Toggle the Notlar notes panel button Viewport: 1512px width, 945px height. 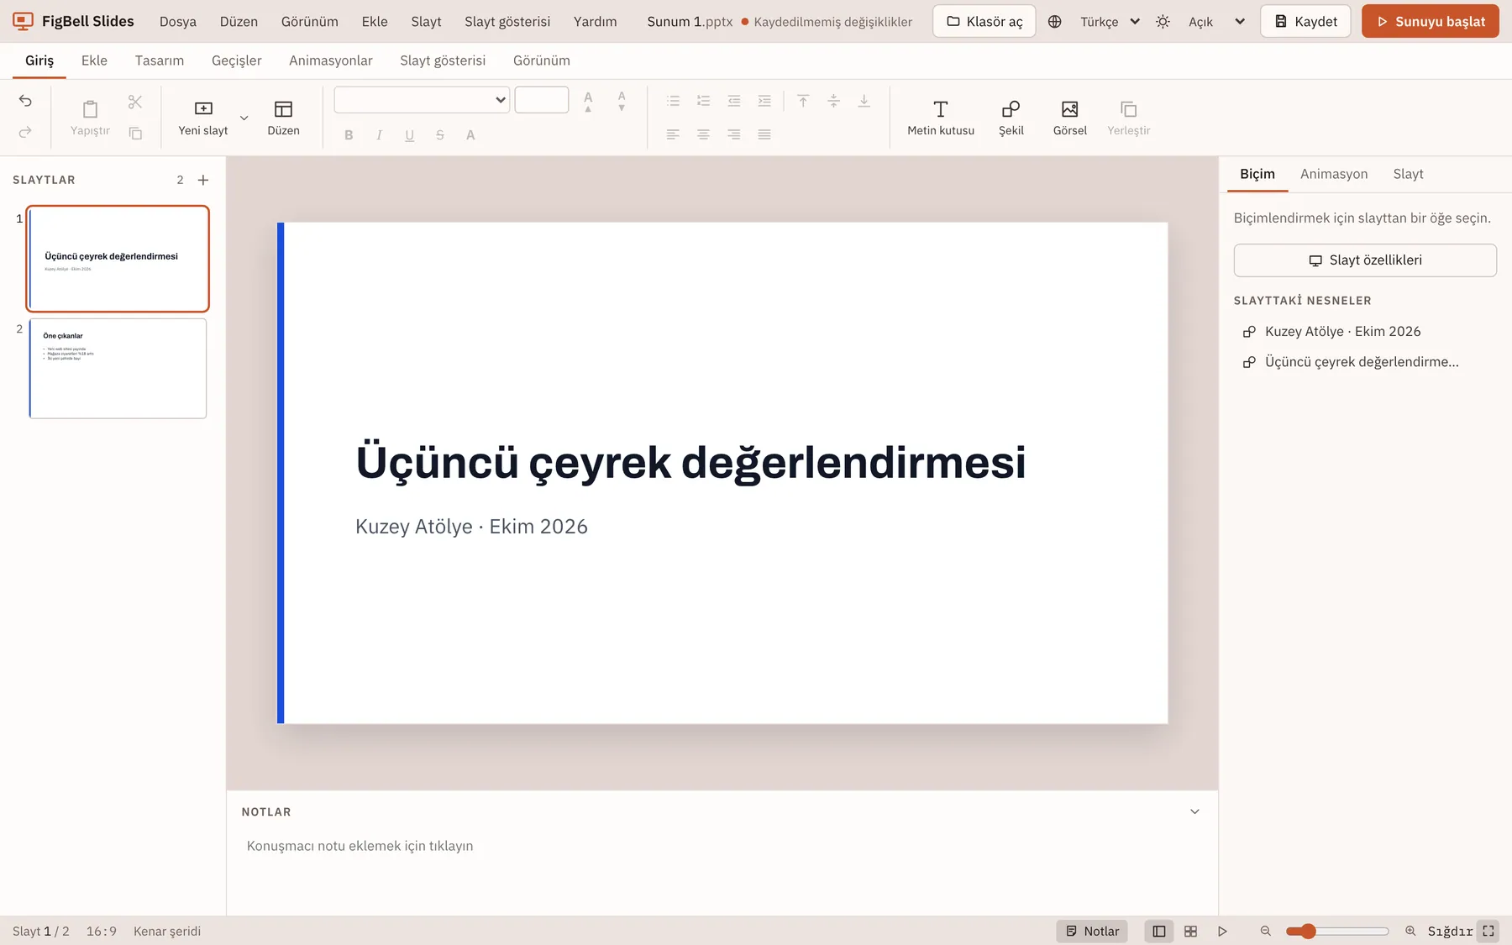click(1092, 931)
